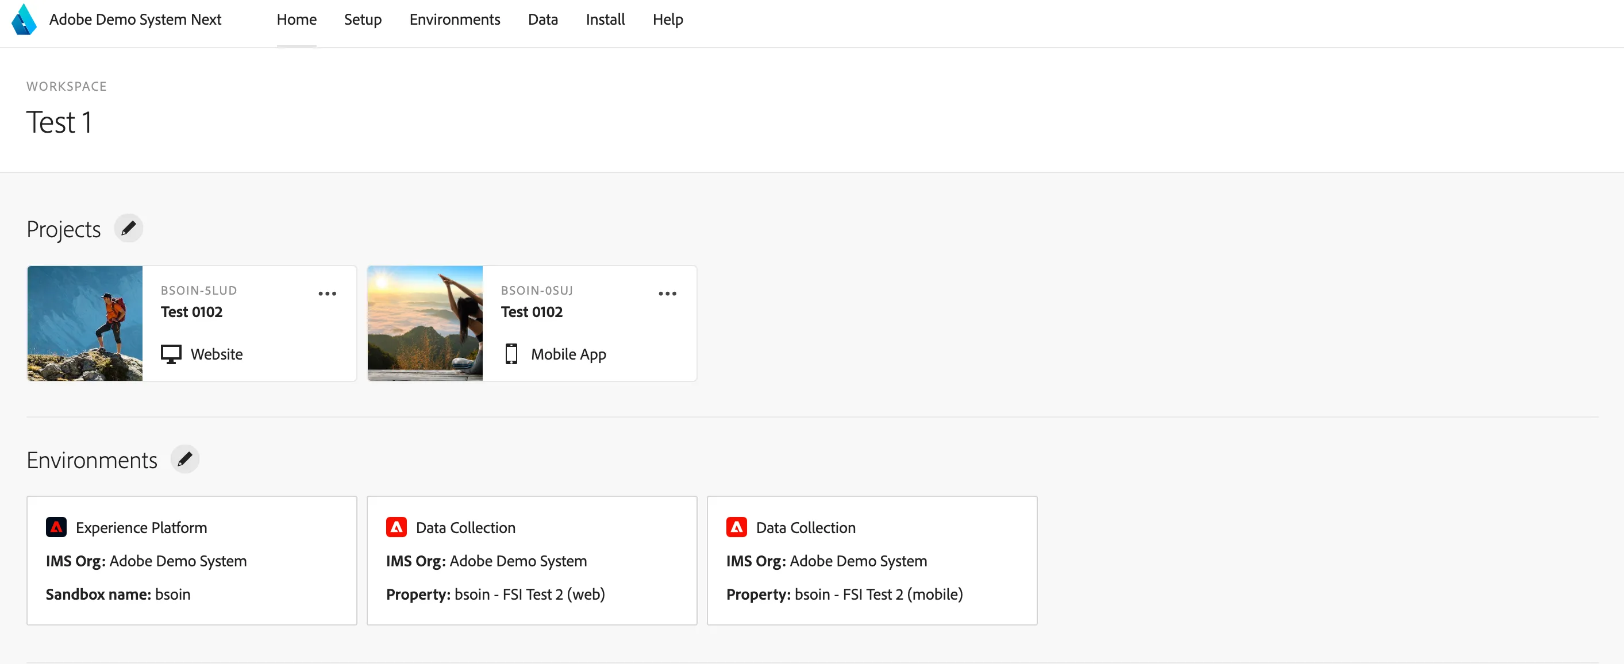This screenshot has width=1624, height=664.
Task: Click the BSOIN-0SUJ project code
Action: [537, 291]
